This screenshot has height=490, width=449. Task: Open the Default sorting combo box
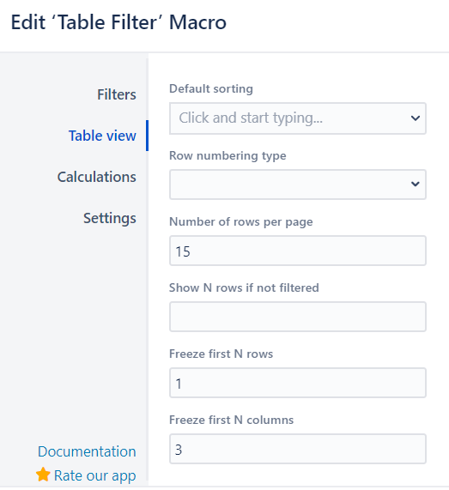(x=298, y=118)
